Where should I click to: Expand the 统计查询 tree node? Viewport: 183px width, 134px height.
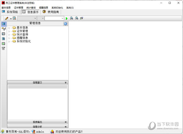(9, 35)
